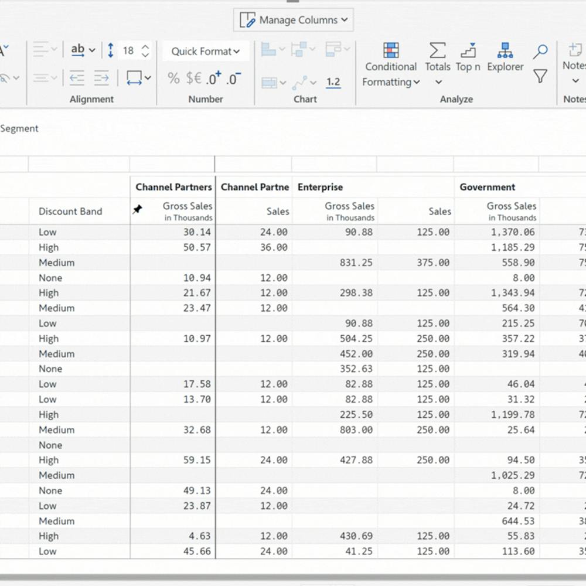Viewport: 586px width, 586px height.
Task: Open the text wrap 'ab' dropdown
Action: point(83,50)
